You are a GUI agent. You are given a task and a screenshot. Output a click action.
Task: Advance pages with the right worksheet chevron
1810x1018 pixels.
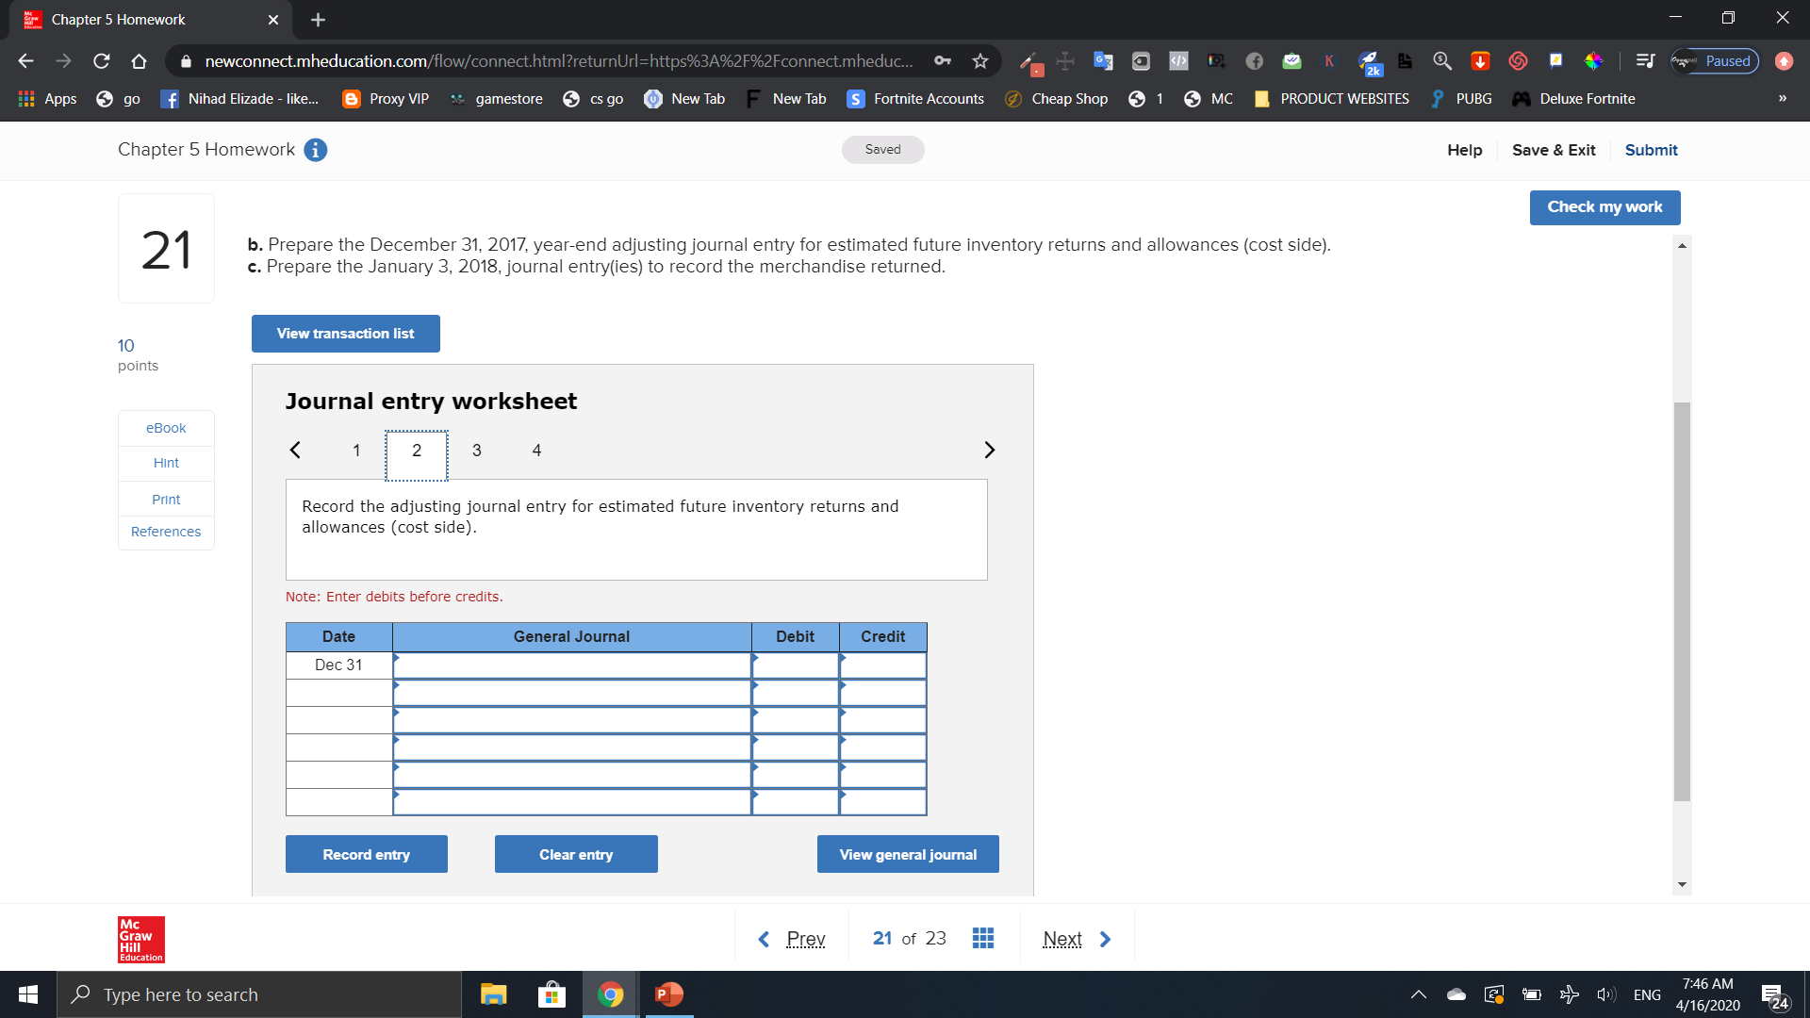[990, 450]
